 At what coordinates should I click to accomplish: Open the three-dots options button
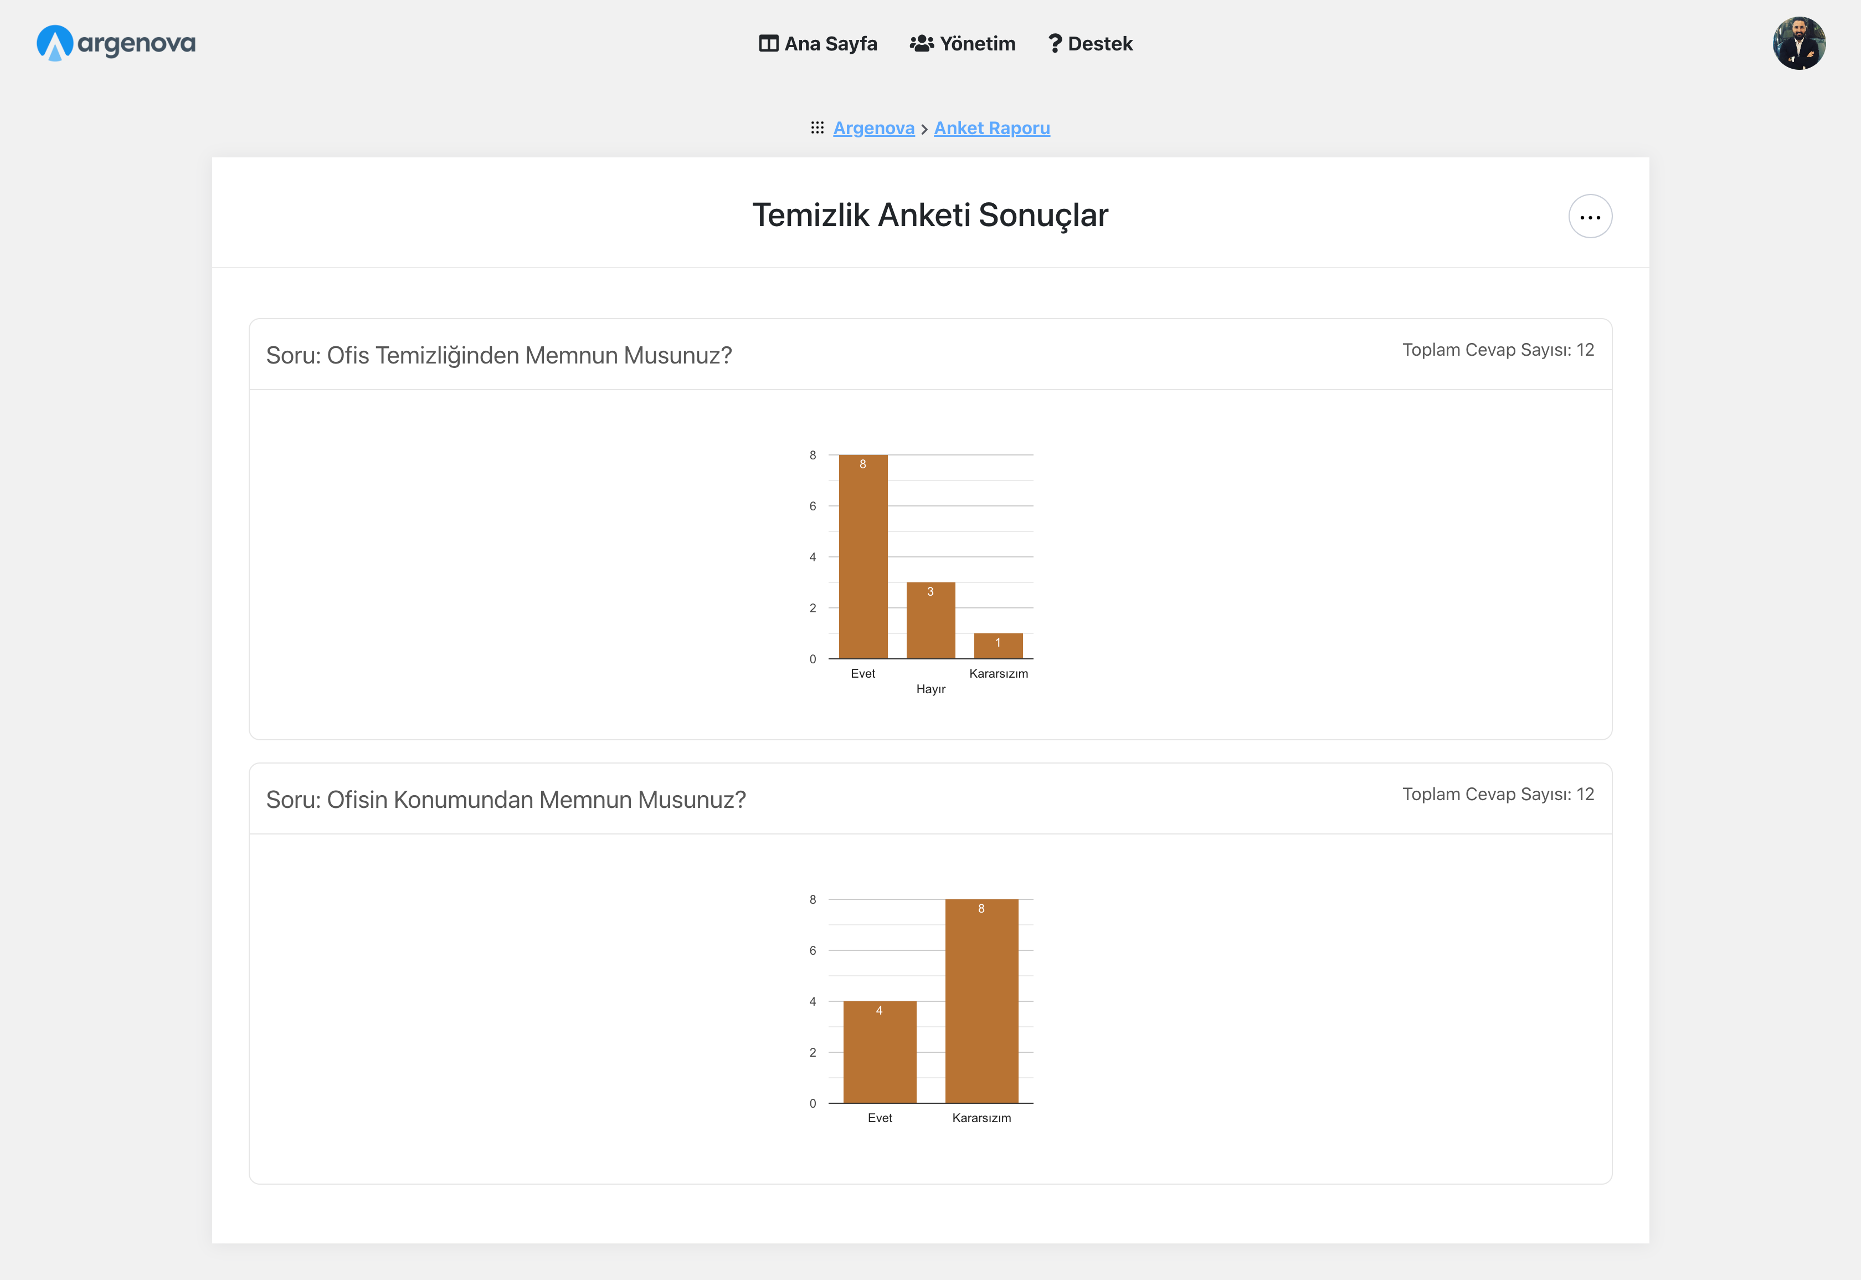pos(1589,217)
